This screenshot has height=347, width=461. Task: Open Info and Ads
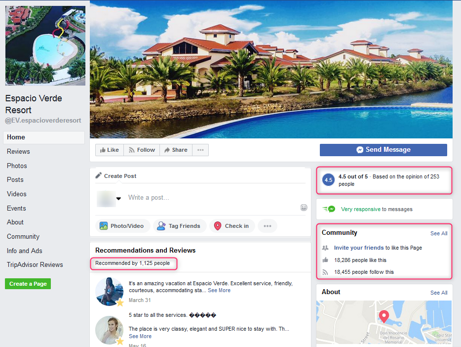[24, 251]
